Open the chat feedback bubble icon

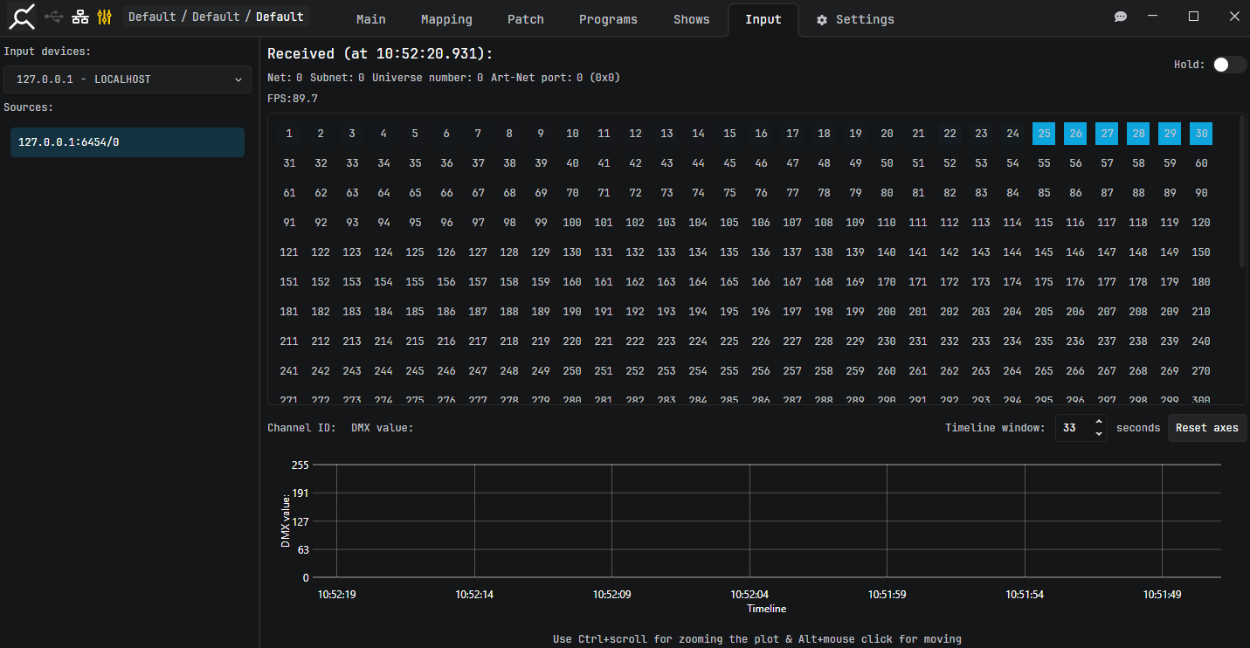click(x=1121, y=17)
